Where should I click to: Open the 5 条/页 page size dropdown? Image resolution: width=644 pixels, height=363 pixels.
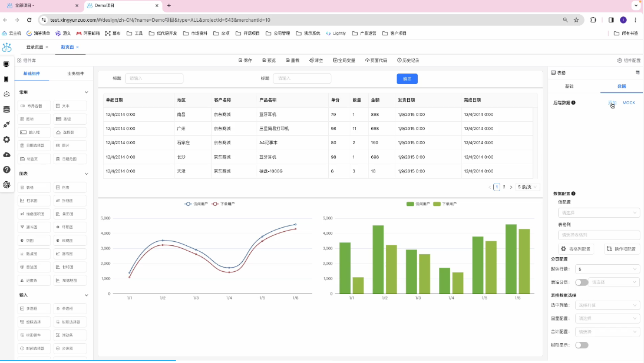[x=527, y=187]
